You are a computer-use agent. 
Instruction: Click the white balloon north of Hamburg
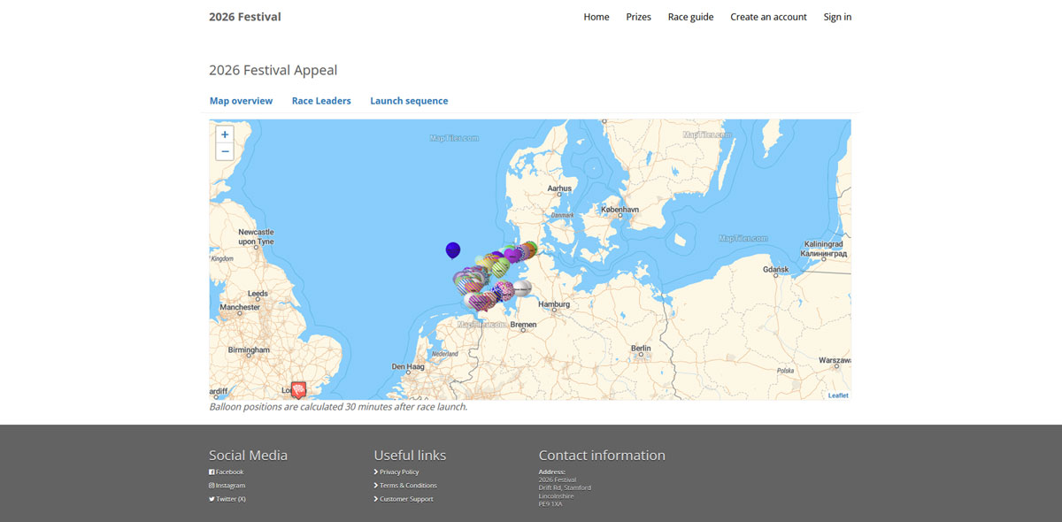522,288
